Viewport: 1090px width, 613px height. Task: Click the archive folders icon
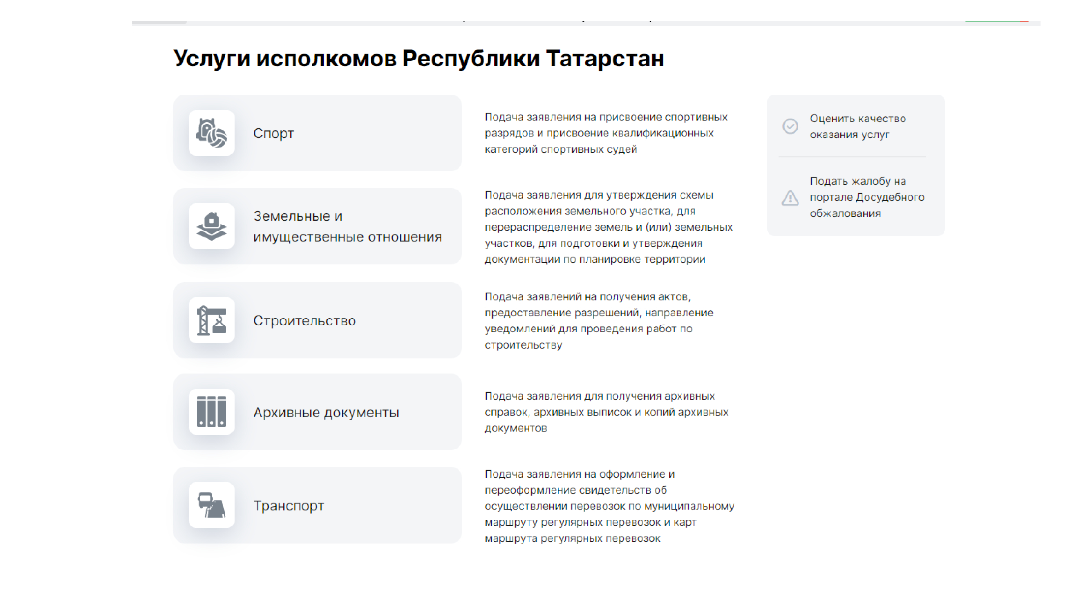coord(212,412)
